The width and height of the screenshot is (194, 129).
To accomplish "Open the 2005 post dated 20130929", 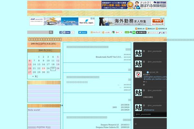I will 114,107.
